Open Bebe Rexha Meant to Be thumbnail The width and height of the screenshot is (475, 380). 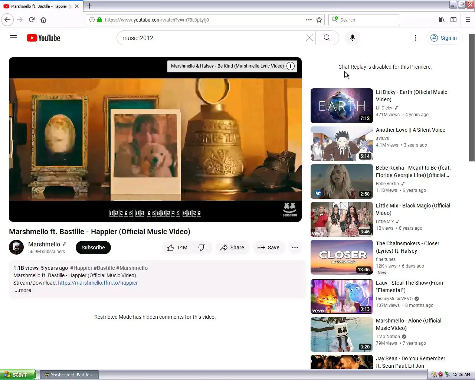[342, 181]
